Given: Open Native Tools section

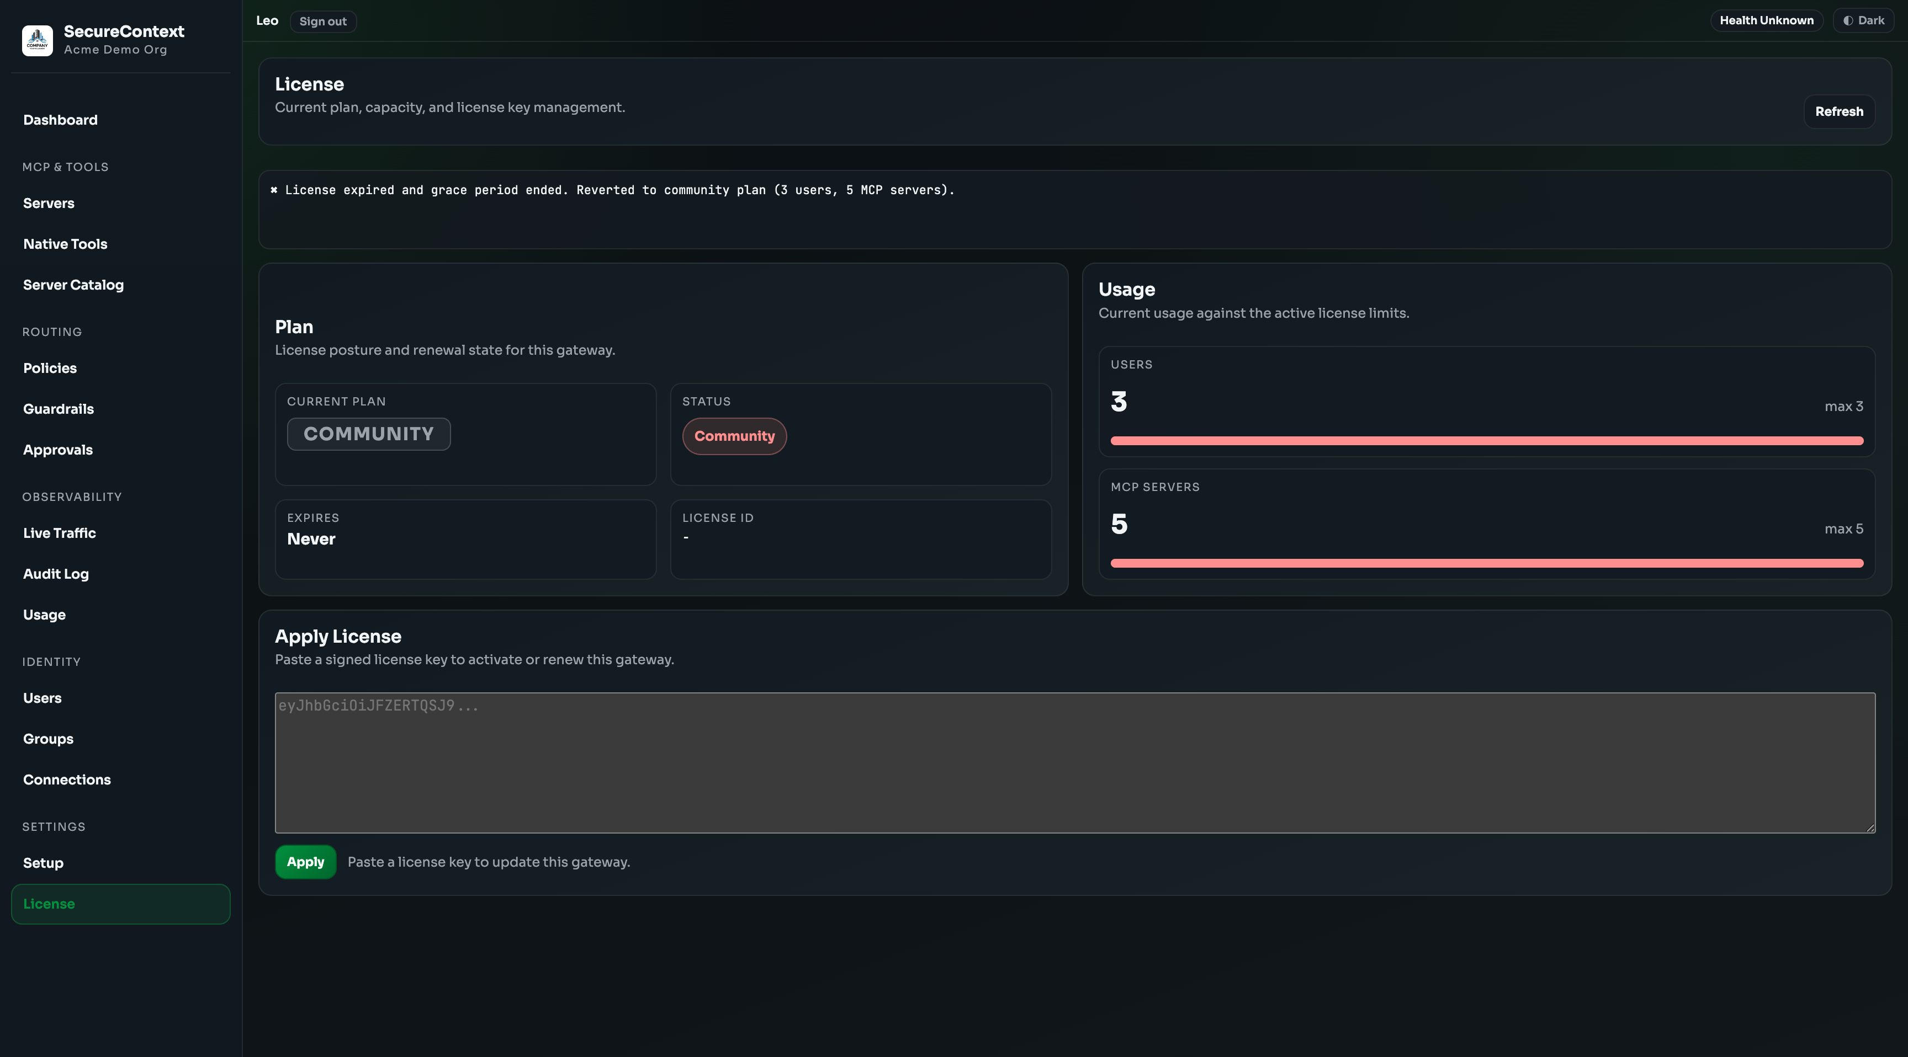Looking at the screenshot, I should 65,243.
